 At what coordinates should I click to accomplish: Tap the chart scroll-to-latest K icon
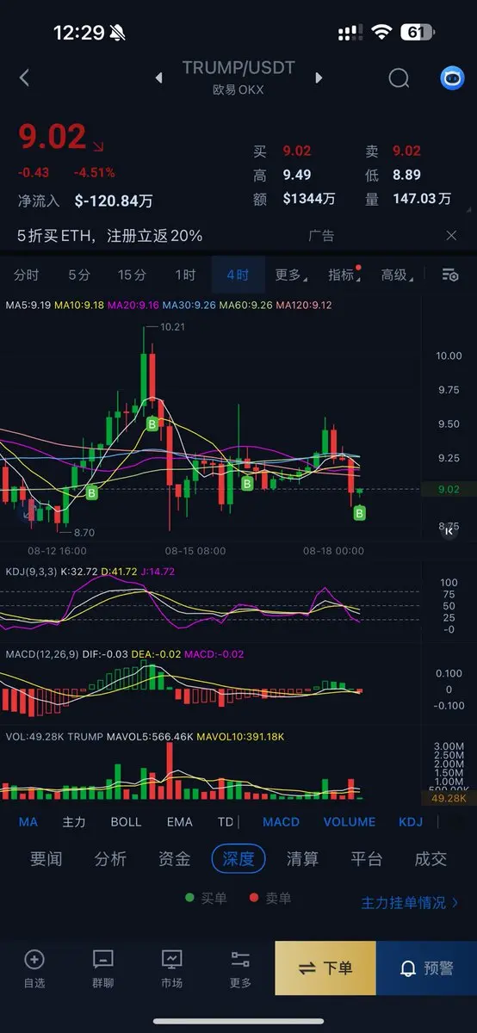point(449,531)
